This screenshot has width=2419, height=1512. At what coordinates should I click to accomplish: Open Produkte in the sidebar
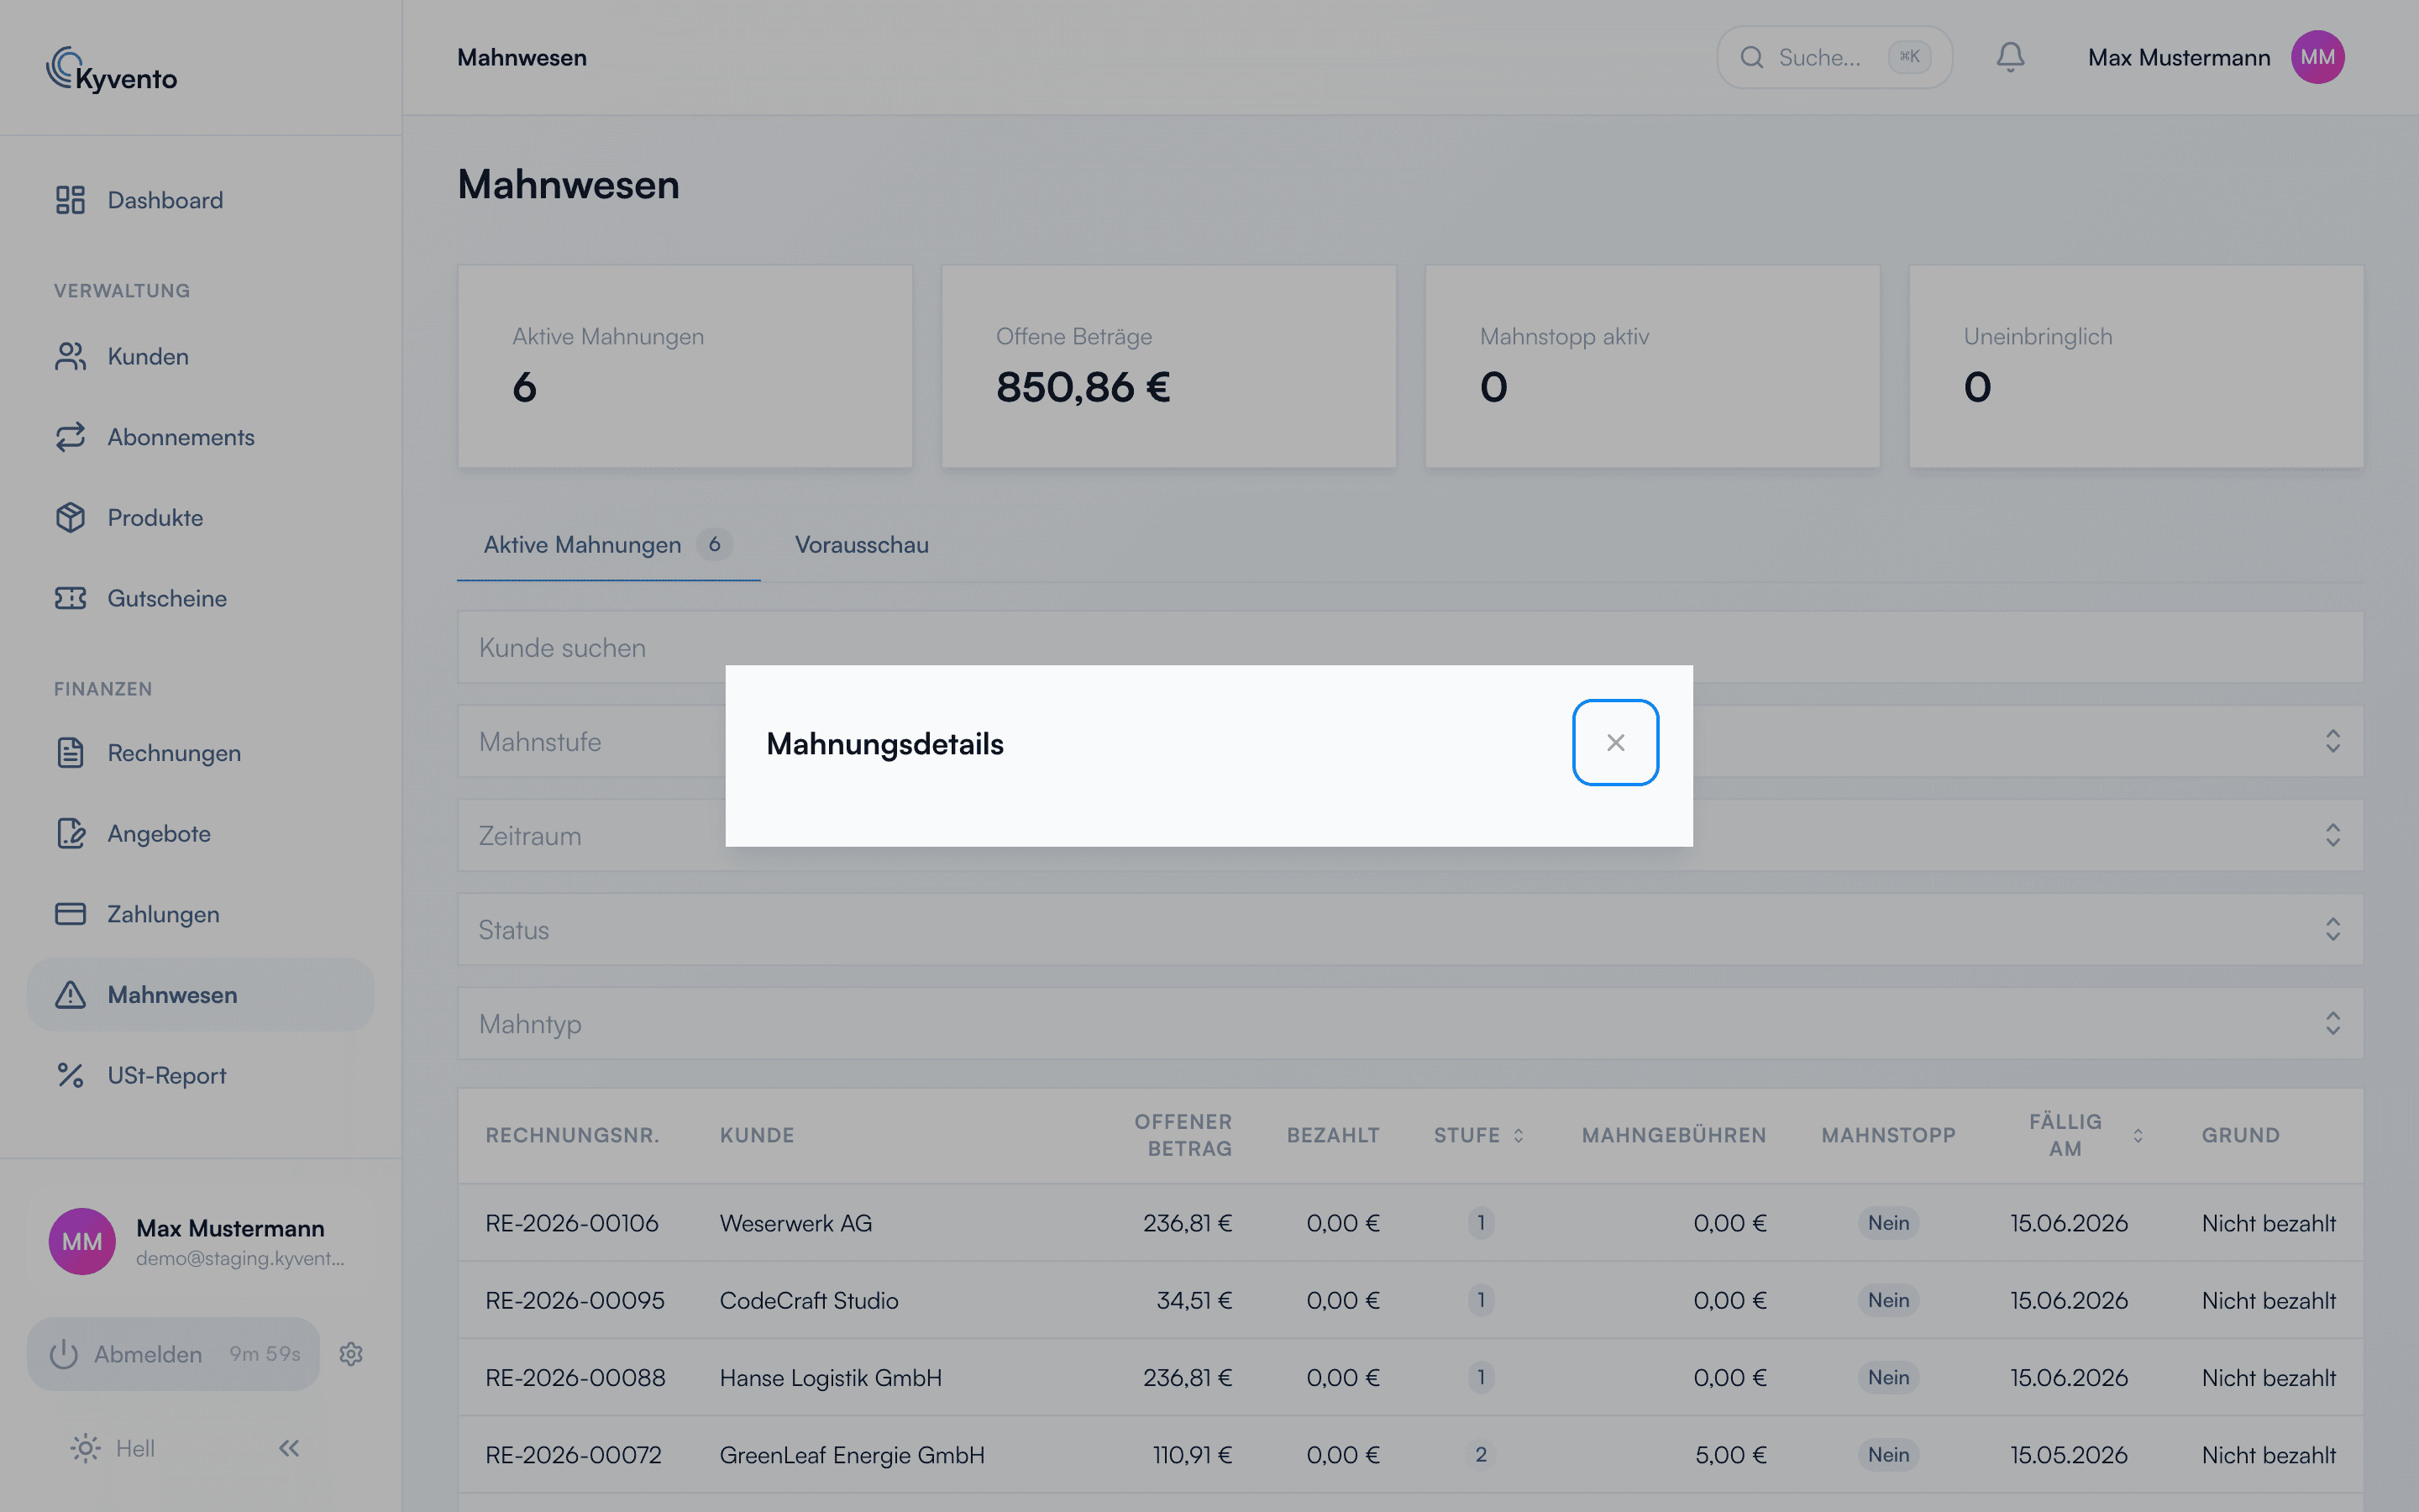[200, 517]
